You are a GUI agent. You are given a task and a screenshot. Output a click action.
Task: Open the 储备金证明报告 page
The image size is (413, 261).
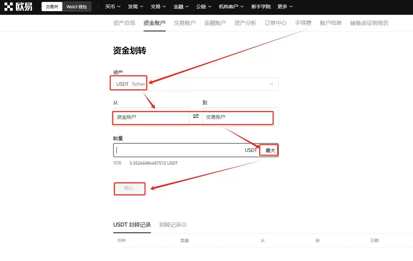(369, 23)
